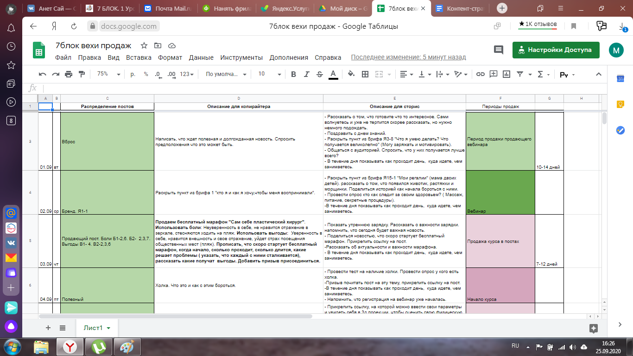Add a comment via toolbar icon

[x=494, y=74]
